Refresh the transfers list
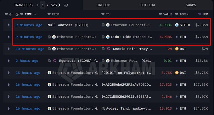 coord(66,5)
